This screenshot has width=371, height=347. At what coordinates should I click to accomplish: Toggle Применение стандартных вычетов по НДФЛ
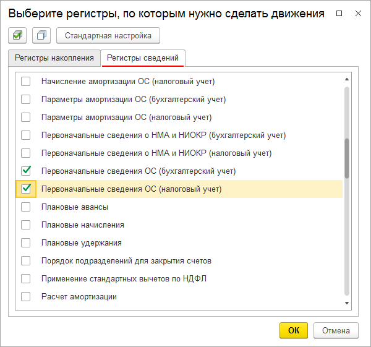point(26,278)
